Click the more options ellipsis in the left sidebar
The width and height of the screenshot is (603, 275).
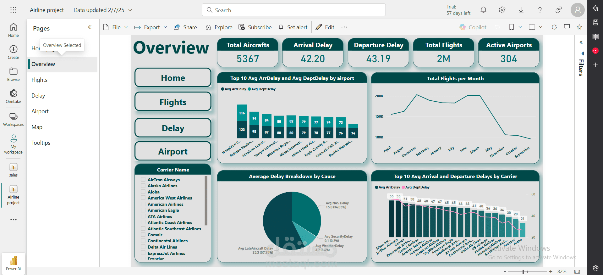13,220
